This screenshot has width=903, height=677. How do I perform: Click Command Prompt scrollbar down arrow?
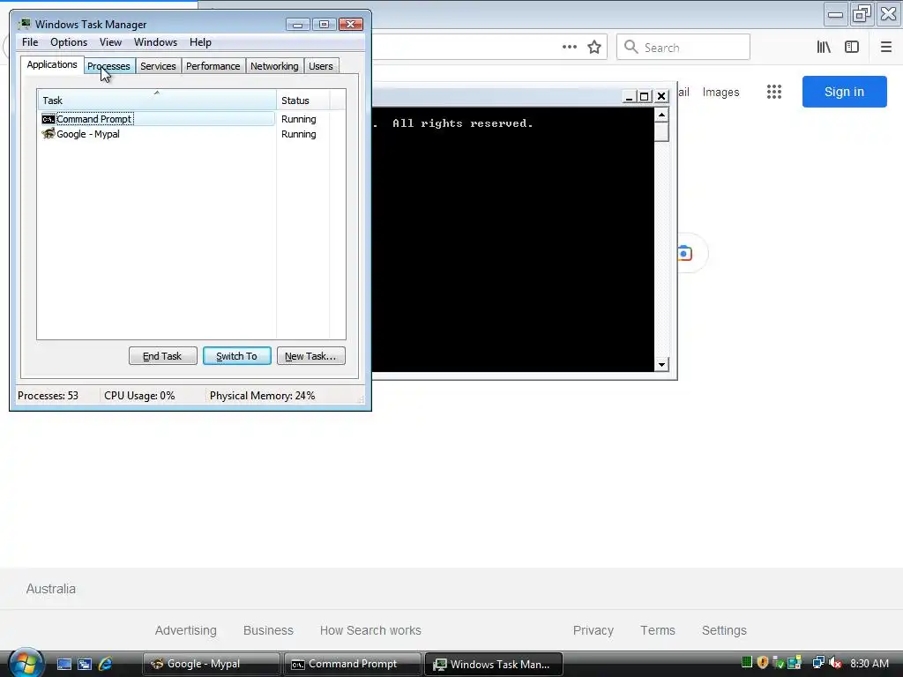point(661,364)
